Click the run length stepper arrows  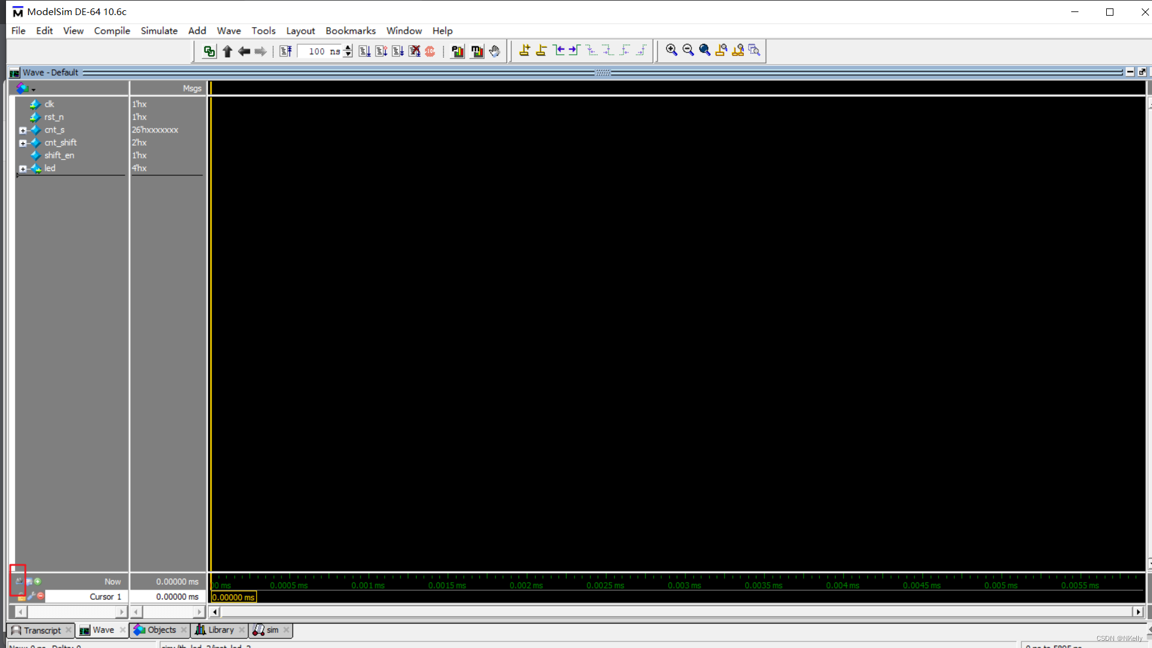[348, 51]
